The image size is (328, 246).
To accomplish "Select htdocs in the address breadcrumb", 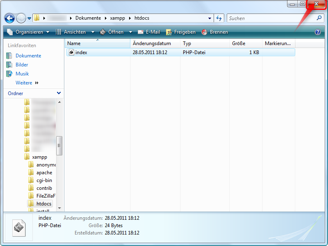I will click(141, 18).
